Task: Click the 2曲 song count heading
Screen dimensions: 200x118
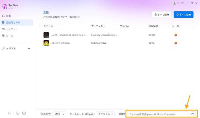Action: pyautogui.click(x=46, y=13)
